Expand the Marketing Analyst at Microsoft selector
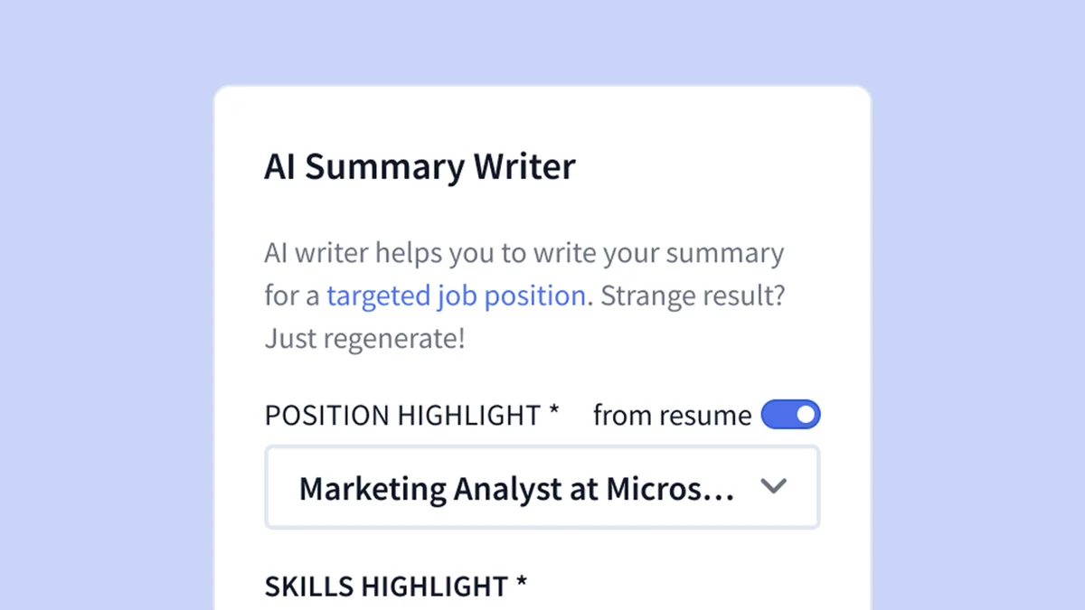Screen dimensions: 1085x610 tap(541, 487)
